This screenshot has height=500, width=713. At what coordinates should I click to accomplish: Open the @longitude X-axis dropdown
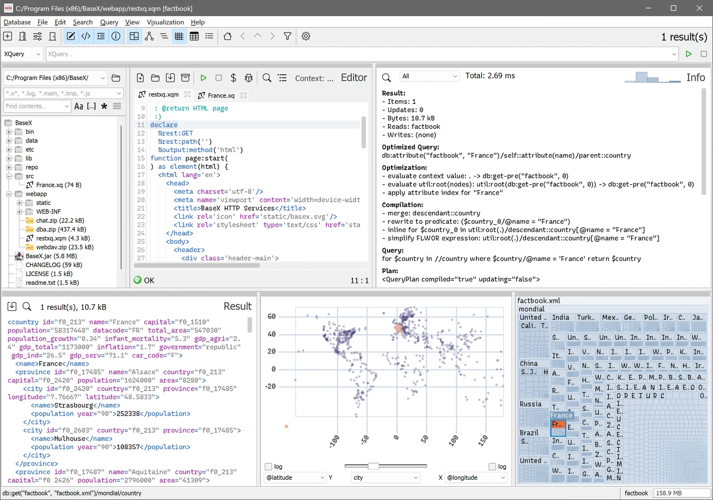tap(477, 478)
